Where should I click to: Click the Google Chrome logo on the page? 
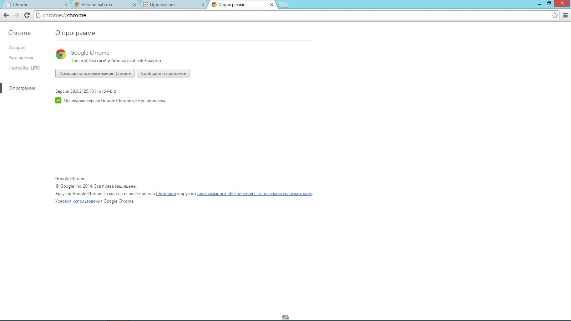click(61, 54)
